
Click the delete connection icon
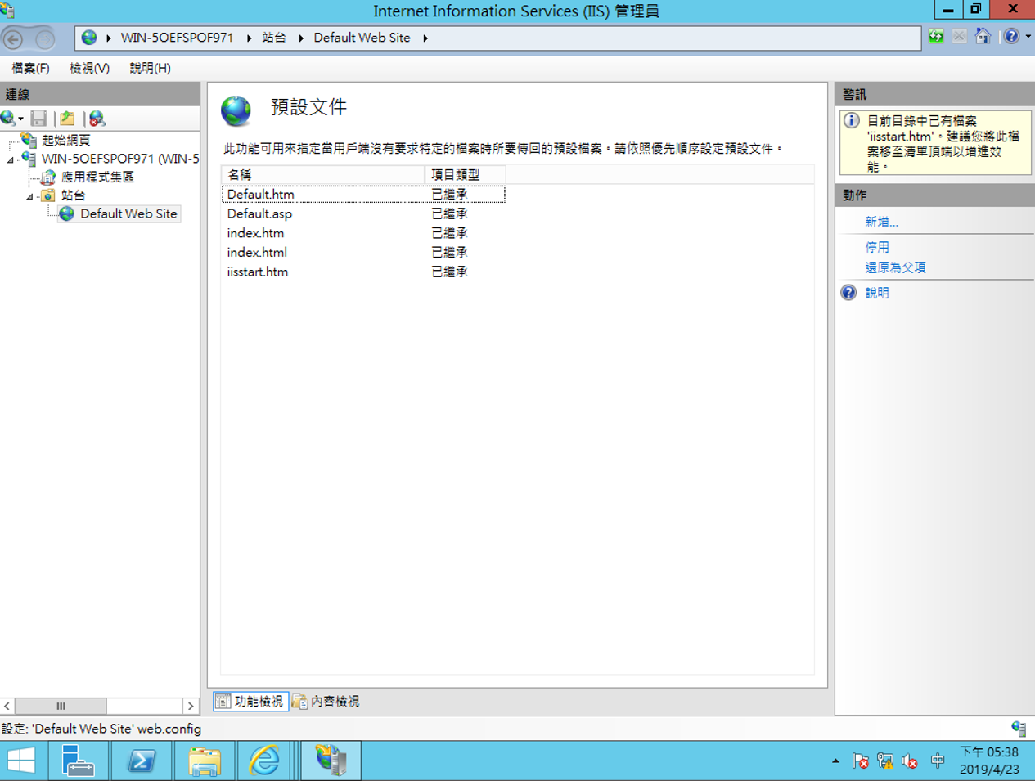click(x=97, y=119)
